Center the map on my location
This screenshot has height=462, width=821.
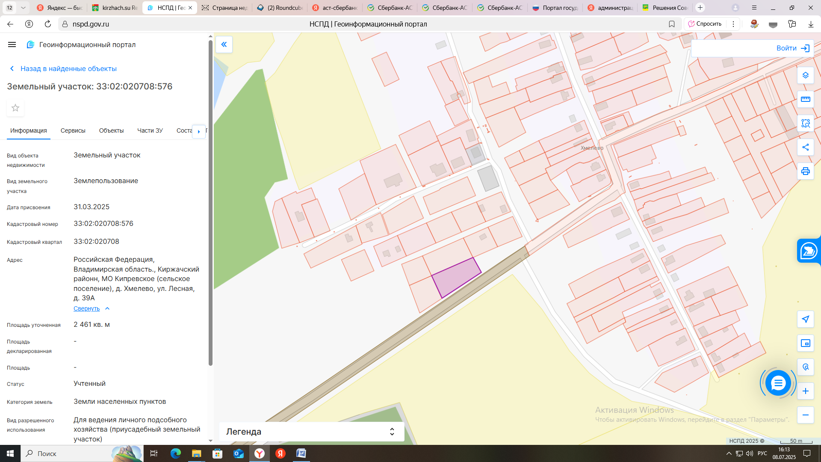(805, 319)
